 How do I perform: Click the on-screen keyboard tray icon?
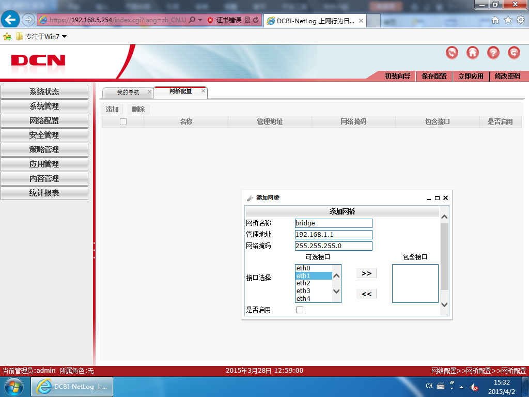tap(441, 386)
